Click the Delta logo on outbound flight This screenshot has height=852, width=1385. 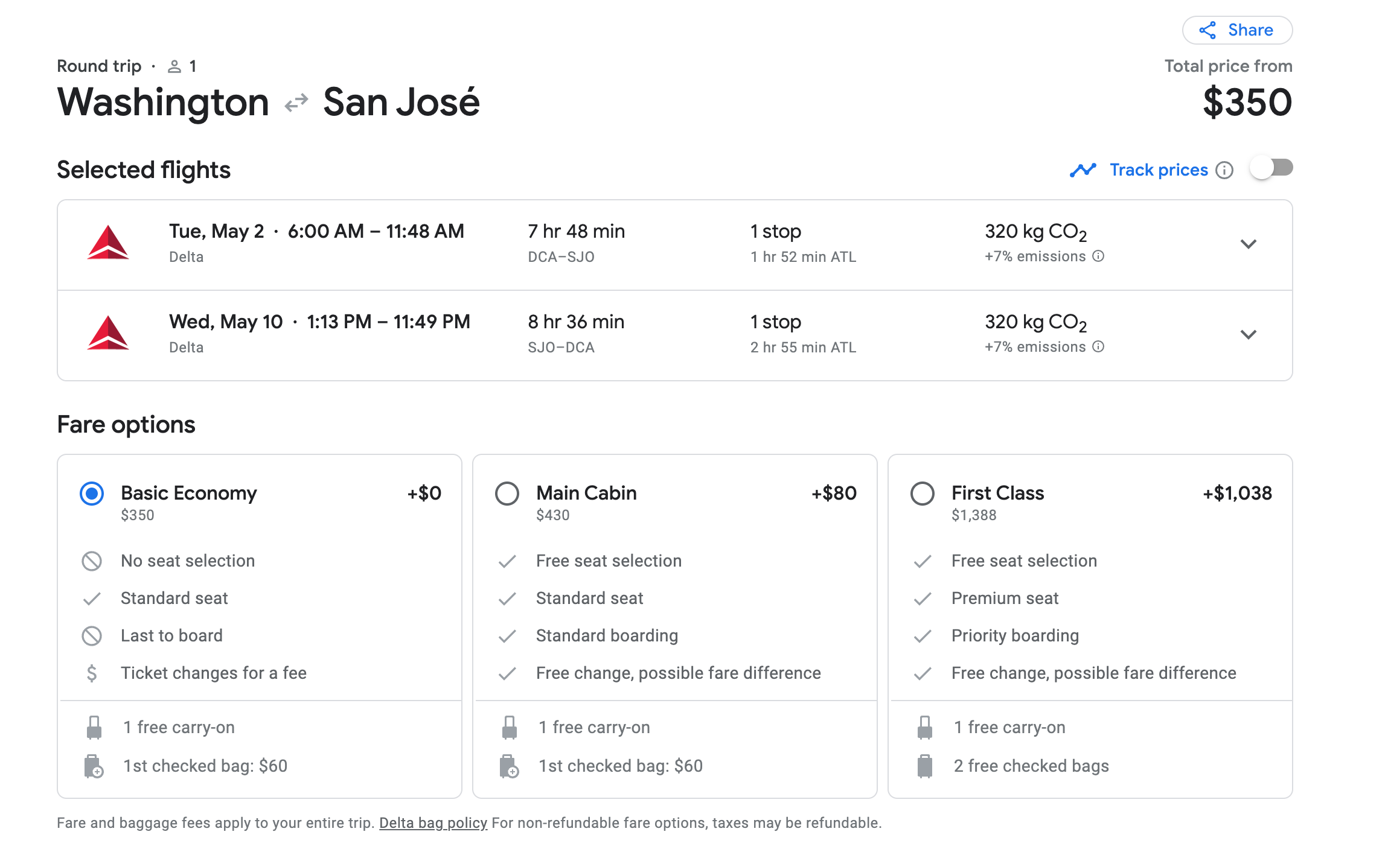[108, 243]
